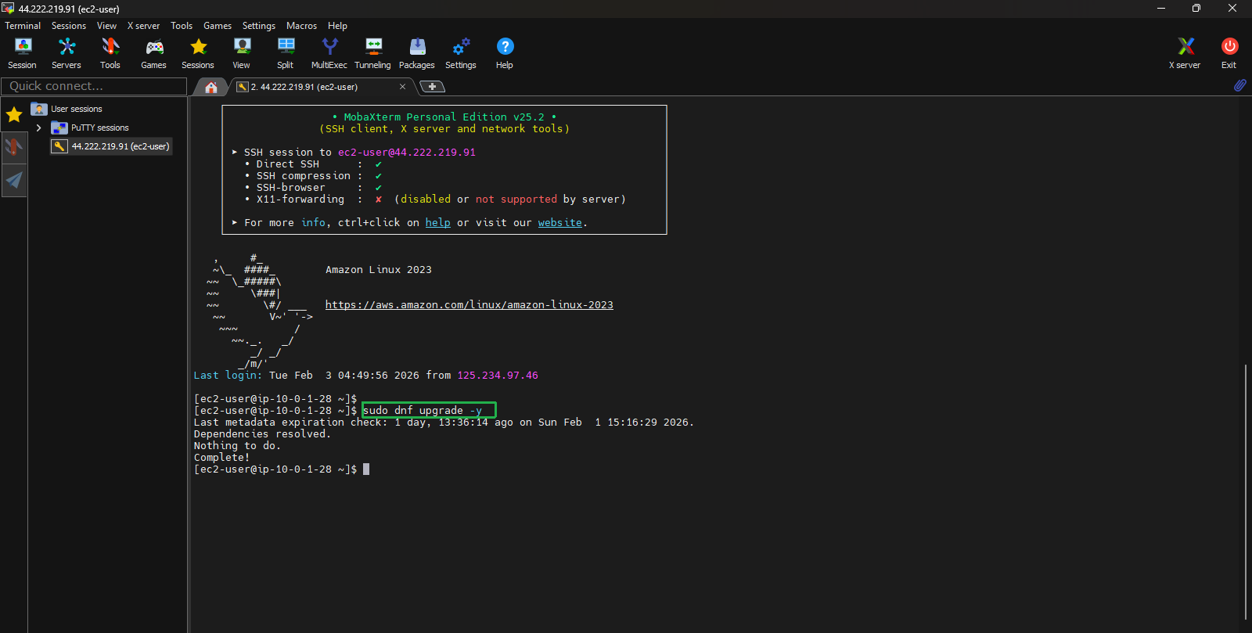Open the Packages toolbar icon
Image resolution: width=1252 pixels, height=633 pixels.
click(x=417, y=53)
